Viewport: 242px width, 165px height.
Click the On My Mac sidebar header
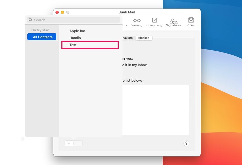[x=40, y=30]
